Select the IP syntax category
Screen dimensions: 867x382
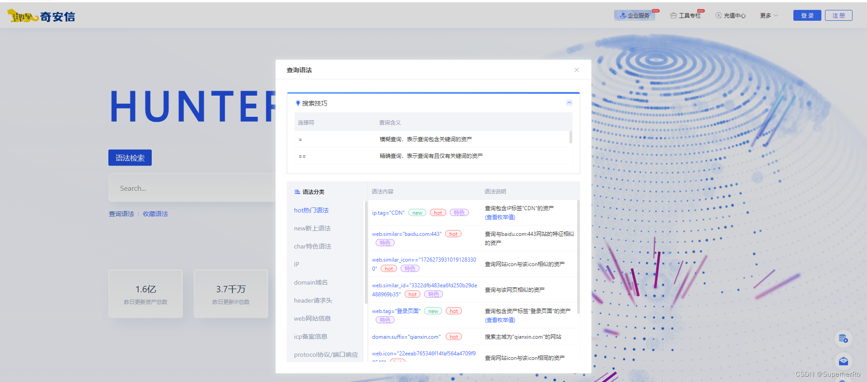tap(297, 264)
